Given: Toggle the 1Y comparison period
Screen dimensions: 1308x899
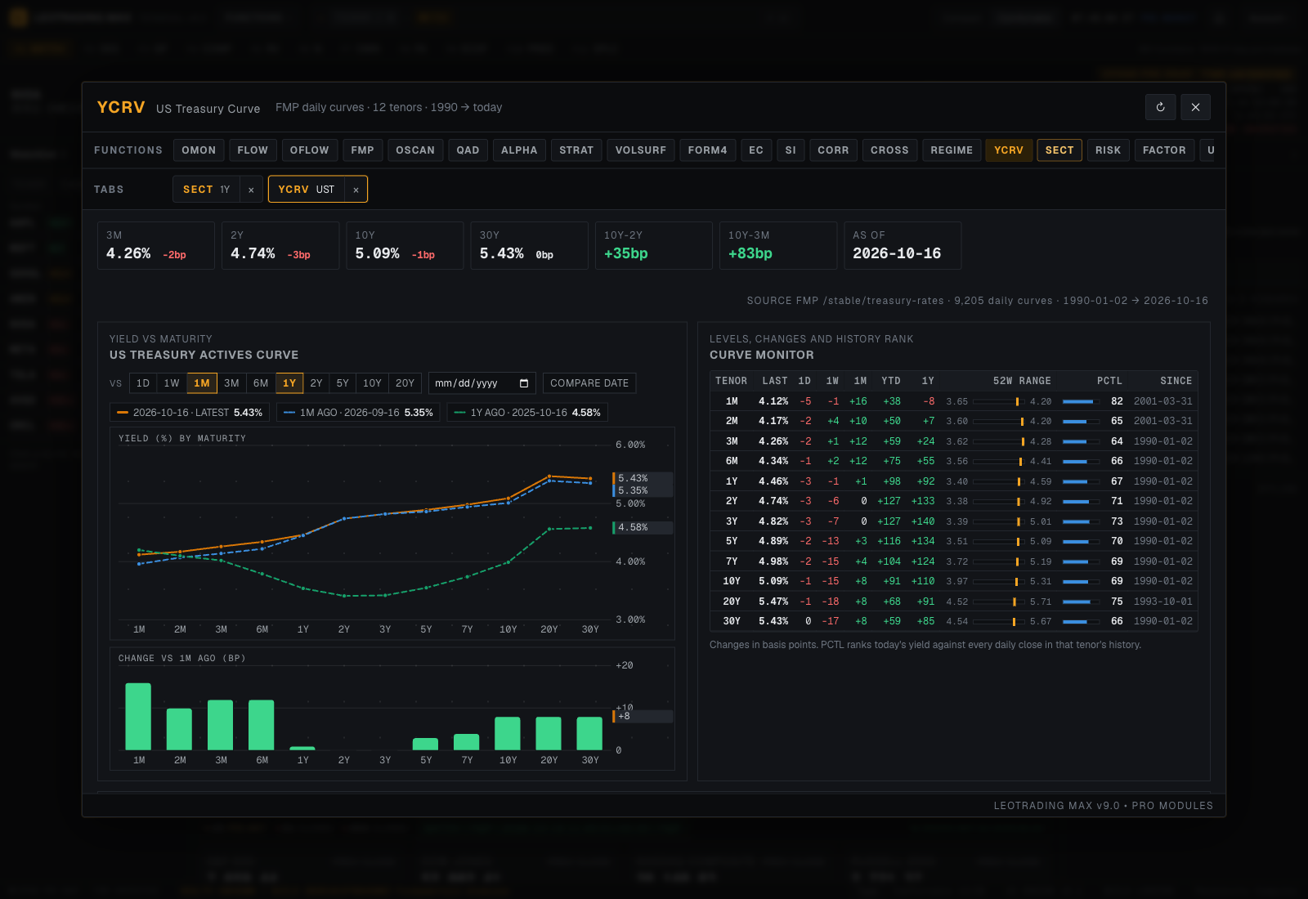Looking at the screenshot, I should point(289,383).
